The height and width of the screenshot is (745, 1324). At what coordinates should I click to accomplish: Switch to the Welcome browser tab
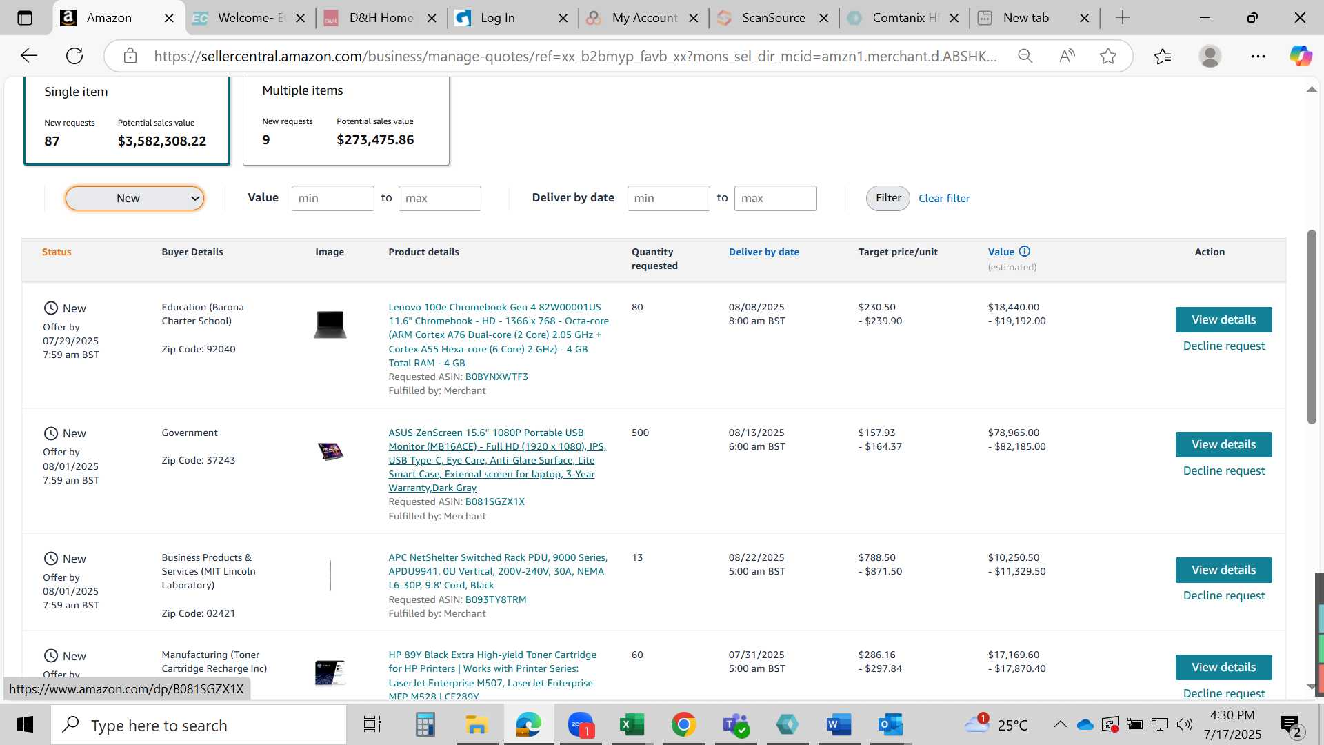250,18
